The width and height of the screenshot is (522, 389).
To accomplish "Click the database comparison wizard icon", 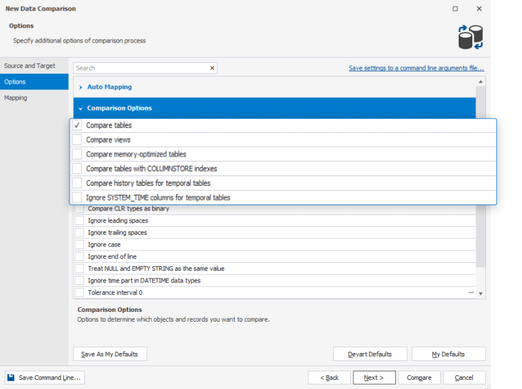I will 470,37.
